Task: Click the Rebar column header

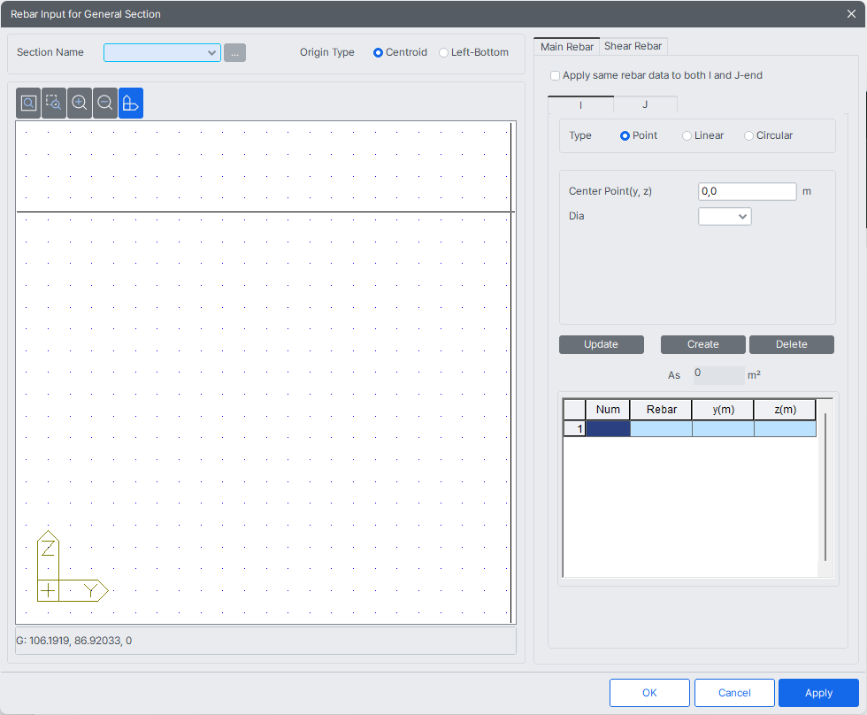Action: pos(662,410)
